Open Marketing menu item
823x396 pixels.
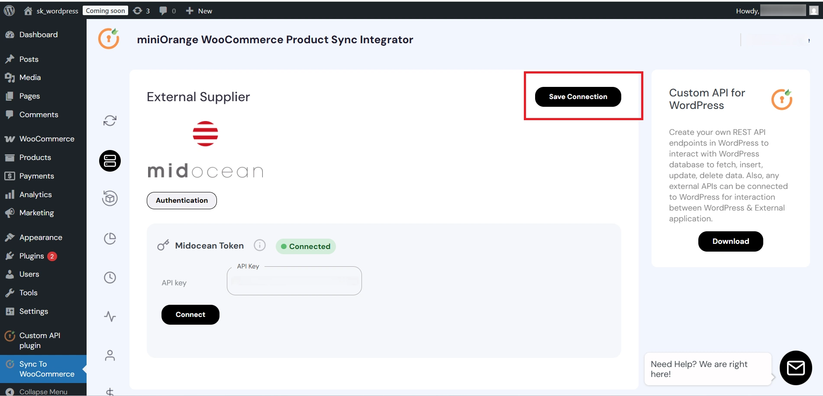43,213
